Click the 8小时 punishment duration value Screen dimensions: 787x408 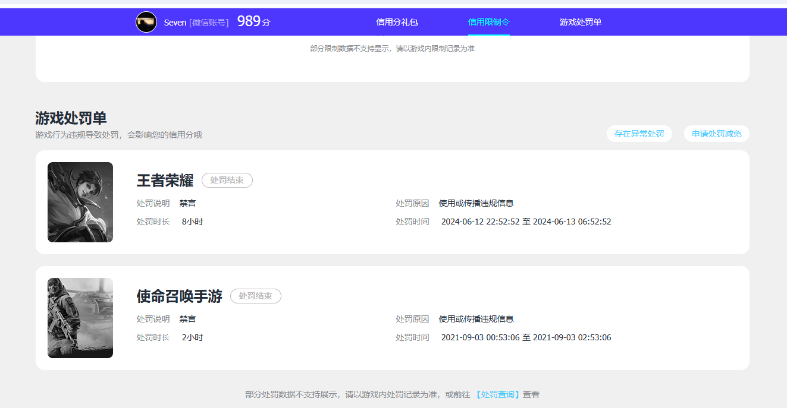coord(193,222)
